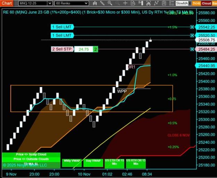Click the MNQ 12-25 instrument field
Screen dimensions: 217x178
[x=33, y=3]
